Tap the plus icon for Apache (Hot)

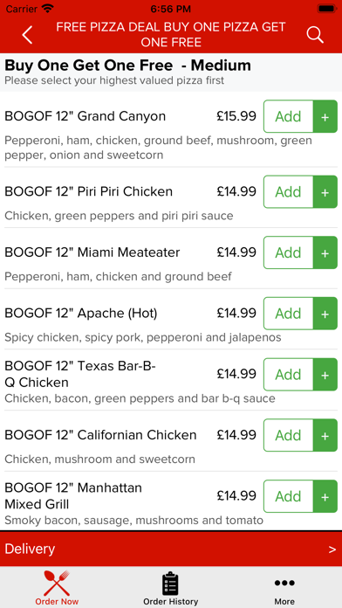[x=325, y=314]
